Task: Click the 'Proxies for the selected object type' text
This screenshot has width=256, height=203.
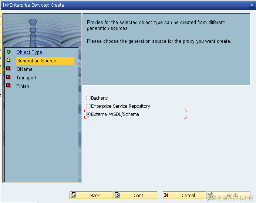Action: tap(156, 25)
